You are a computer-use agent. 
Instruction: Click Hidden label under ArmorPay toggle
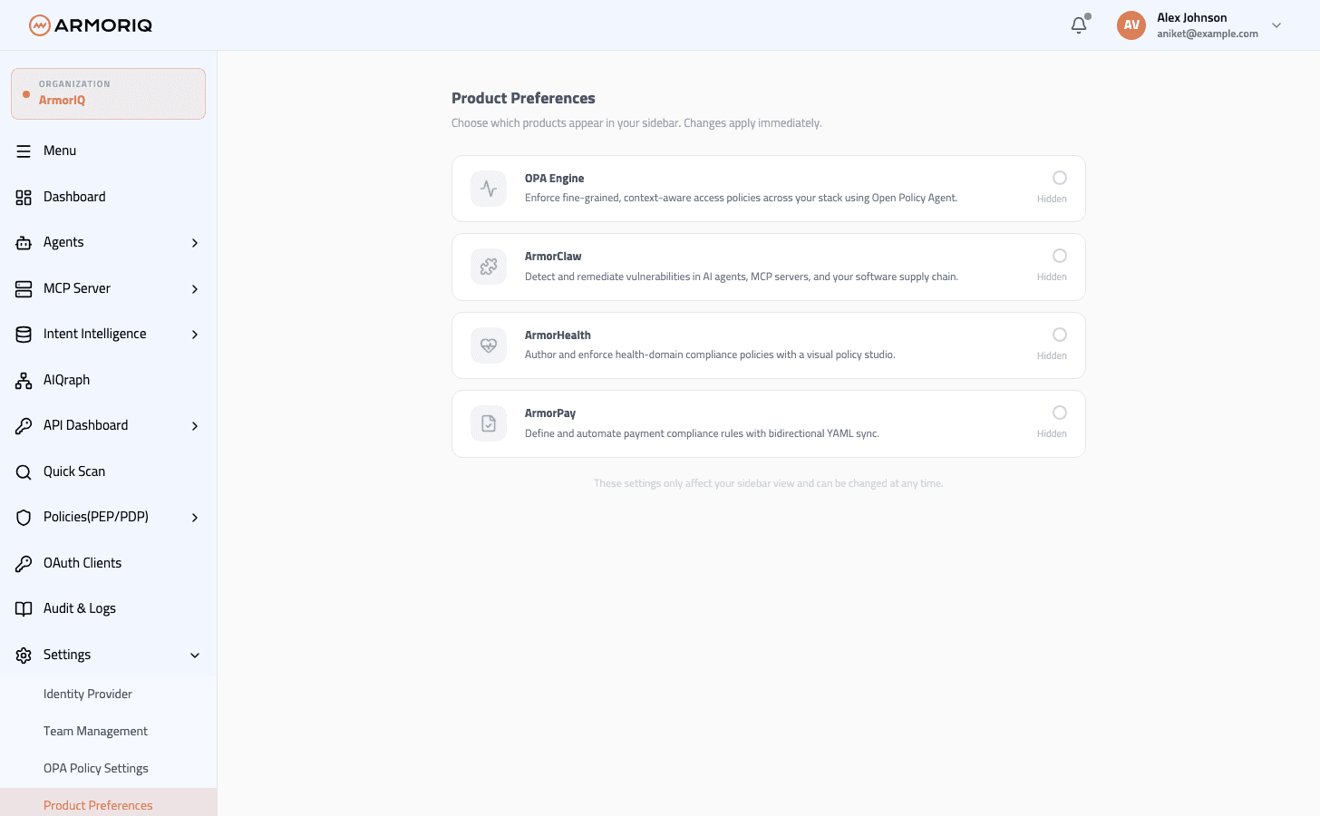[x=1052, y=433]
